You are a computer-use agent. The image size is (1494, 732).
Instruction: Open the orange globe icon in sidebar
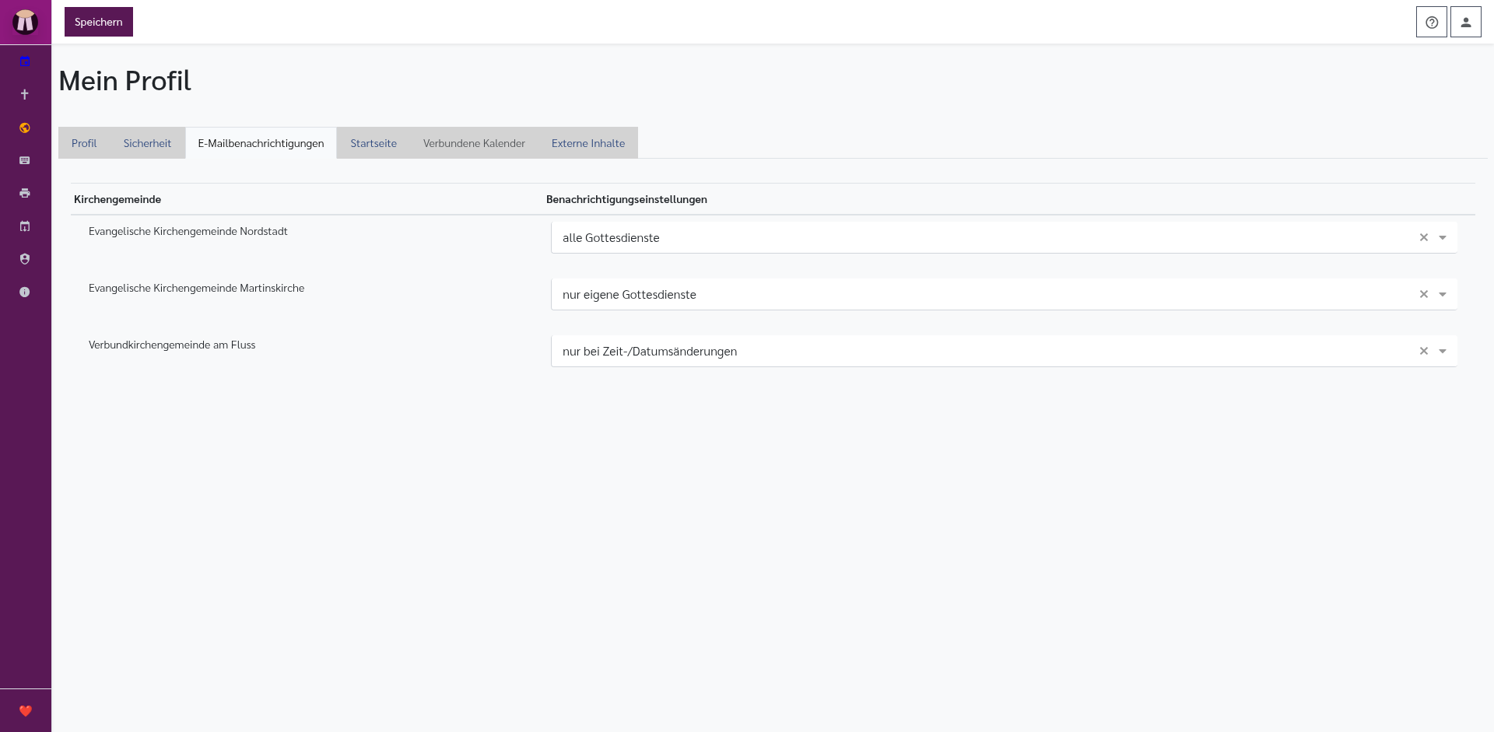coord(25,128)
